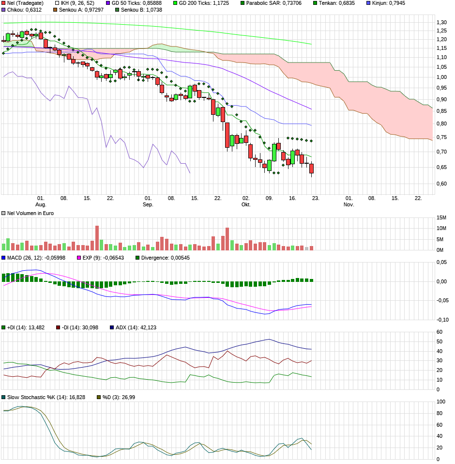This screenshot has width=455, height=464.
Task: Click the 'Parabolic SAR: 0,73706' label
Action: tap(274, 3)
